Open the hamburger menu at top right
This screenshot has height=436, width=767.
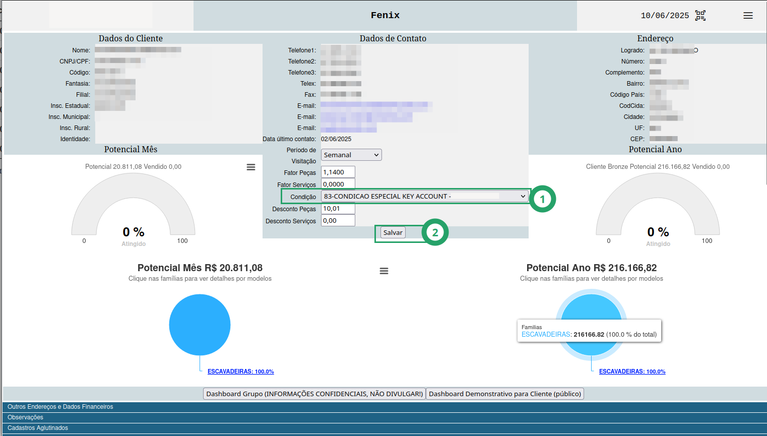[748, 16]
